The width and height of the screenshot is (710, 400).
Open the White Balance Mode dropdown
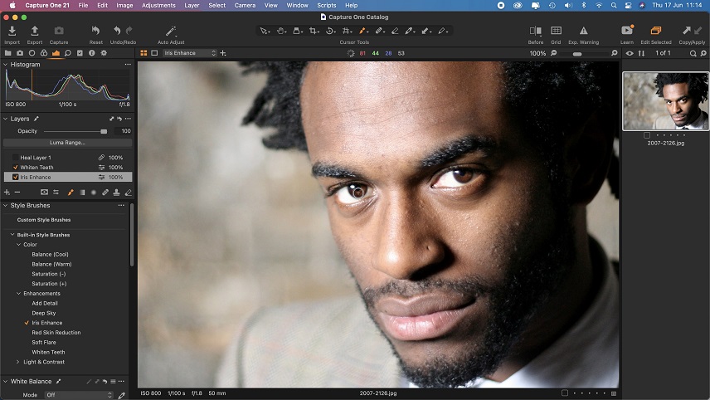[79, 395]
